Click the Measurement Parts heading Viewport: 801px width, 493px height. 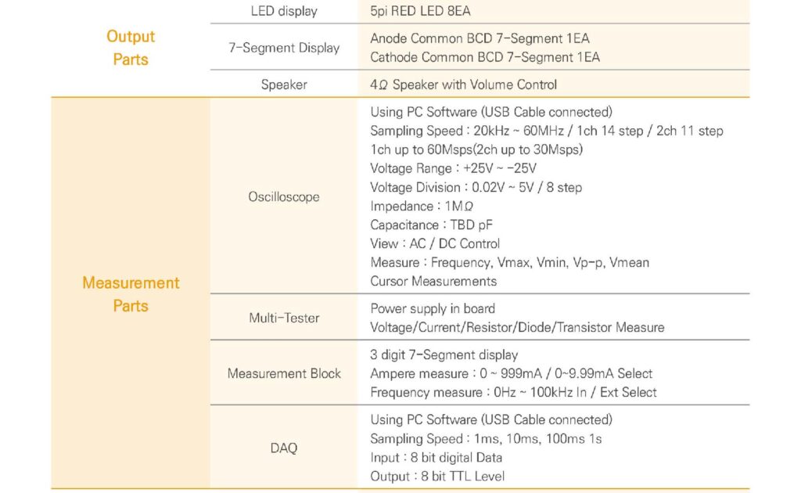tap(131, 293)
